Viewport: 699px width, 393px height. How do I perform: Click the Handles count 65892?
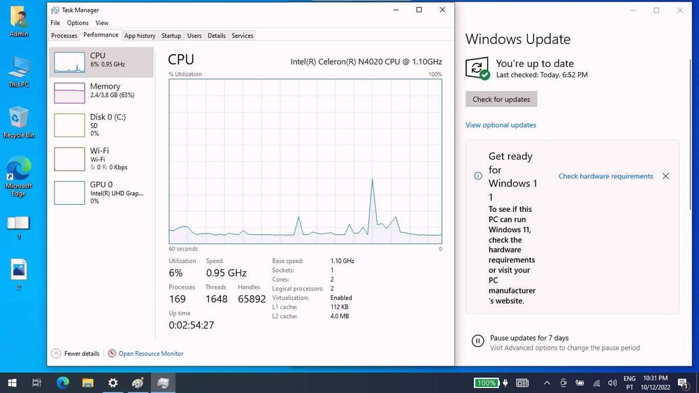click(x=252, y=299)
